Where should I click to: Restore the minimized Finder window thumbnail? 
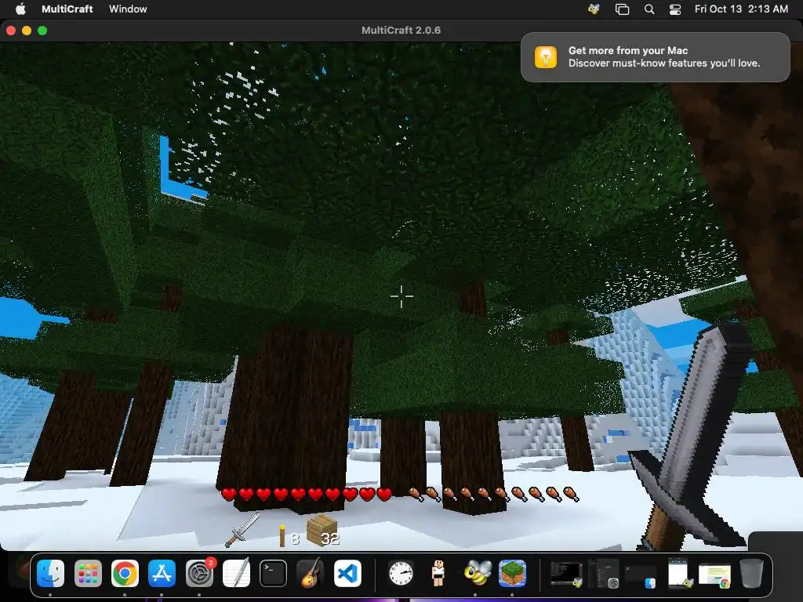click(x=641, y=575)
